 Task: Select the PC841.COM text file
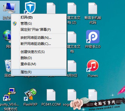click(x=51, y=95)
